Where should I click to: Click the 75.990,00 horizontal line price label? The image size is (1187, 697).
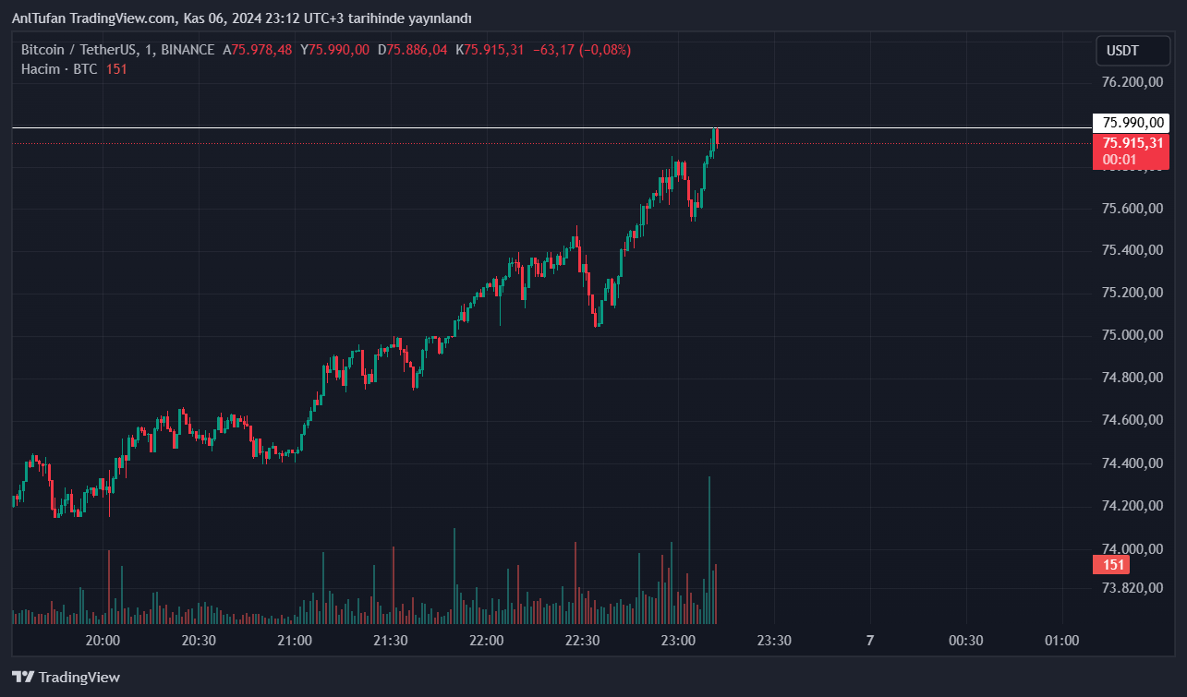[1131, 123]
